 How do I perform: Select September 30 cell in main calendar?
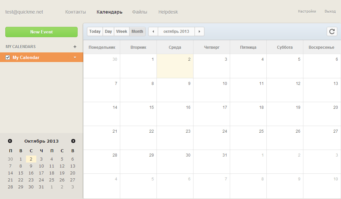pos(102,66)
